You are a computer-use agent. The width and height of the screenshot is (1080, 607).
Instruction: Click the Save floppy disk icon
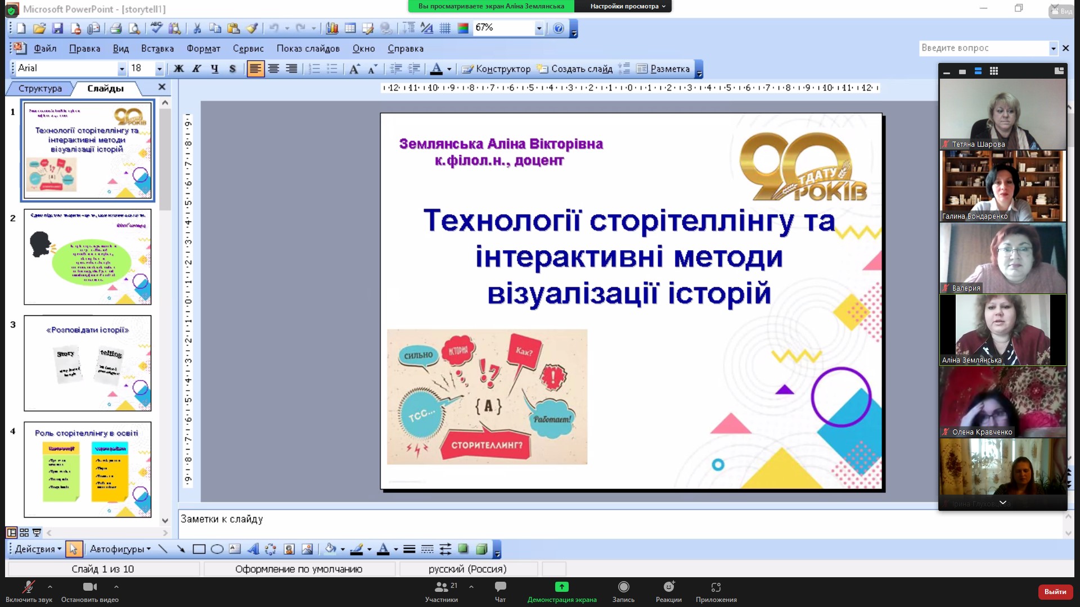57,28
